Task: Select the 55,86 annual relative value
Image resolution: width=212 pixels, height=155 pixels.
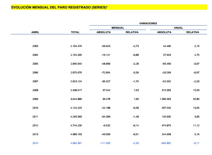Action: point(196,99)
